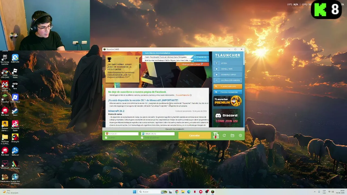Open AIDA64 Extreme desktop icon
Viewport: 347px width, 195px height.
(5, 86)
